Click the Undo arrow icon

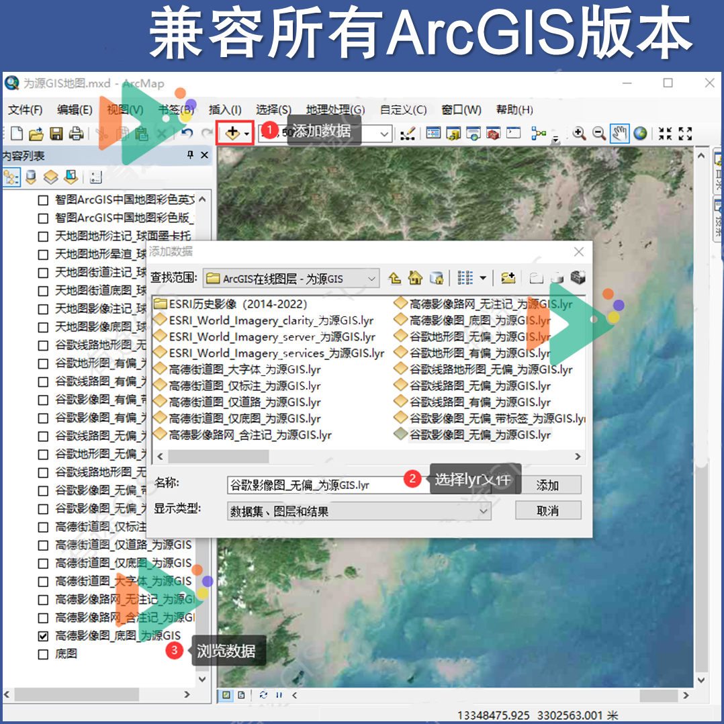[187, 134]
